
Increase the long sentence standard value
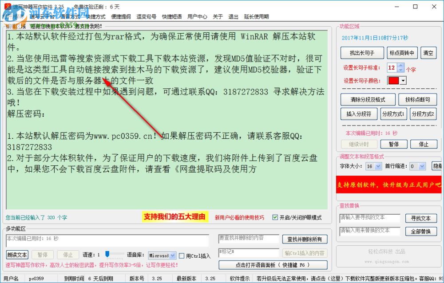(400, 65)
